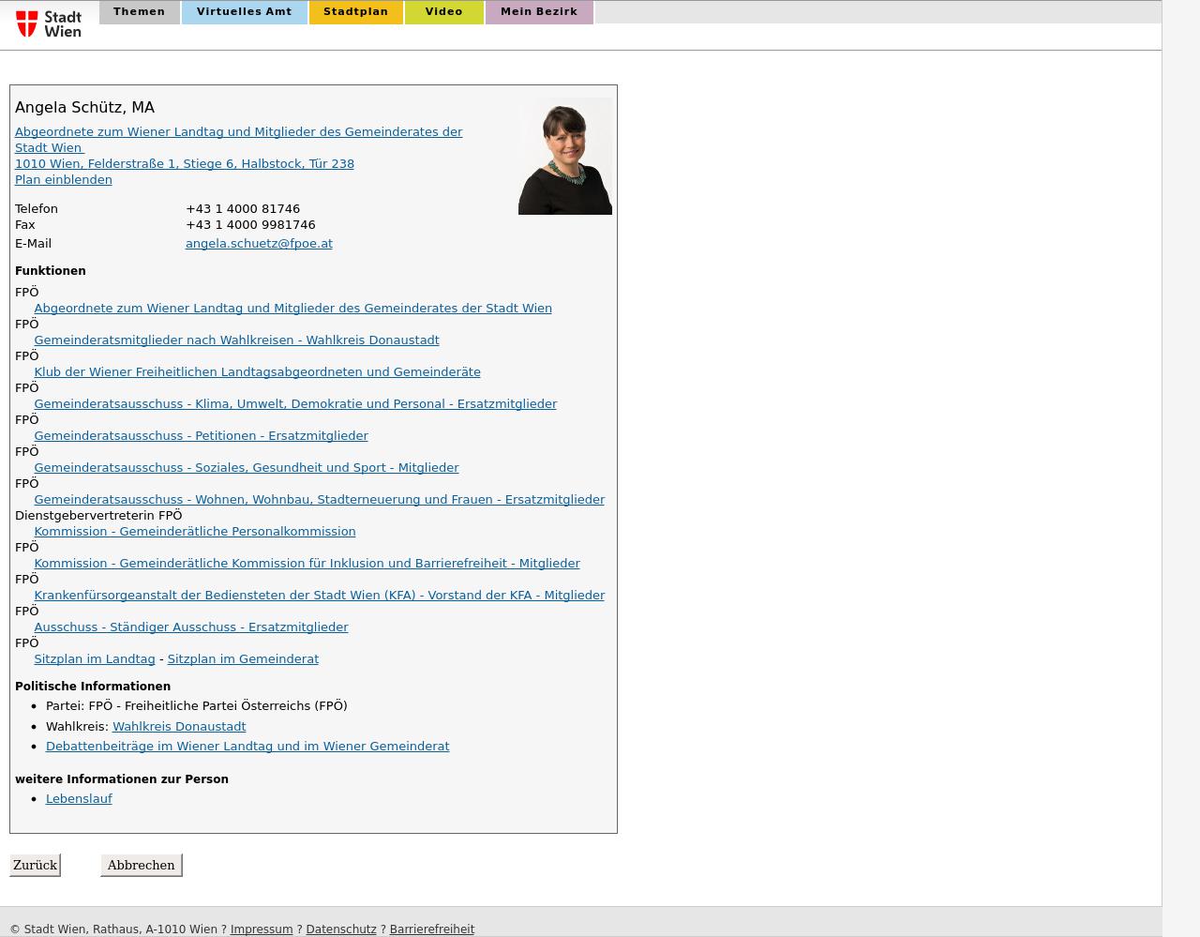Open Klub der Wiener Freiheitlichen link
Image resolution: width=1200 pixels, height=937 pixels.
(257, 372)
